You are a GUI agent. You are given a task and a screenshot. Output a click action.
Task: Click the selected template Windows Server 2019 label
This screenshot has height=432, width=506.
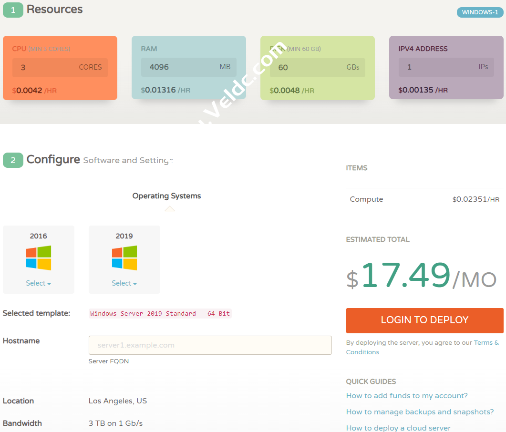(160, 314)
